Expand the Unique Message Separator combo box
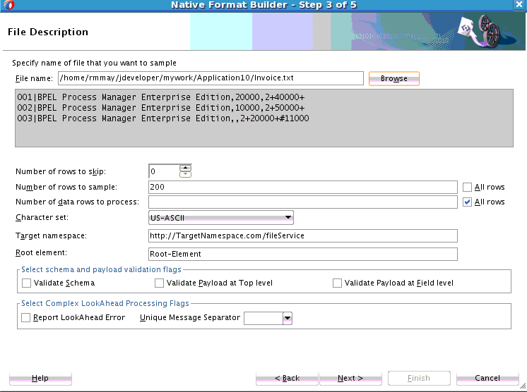This screenshot has width=527, height=392. (288, 318)
